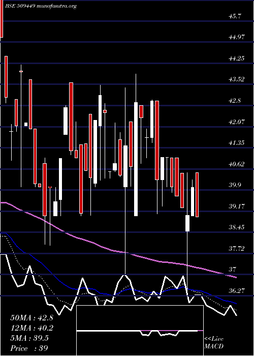This screenshot has height=356, width=254.
Task: Select the '5MA : 39.5' readout
Action: click(29, 338)
